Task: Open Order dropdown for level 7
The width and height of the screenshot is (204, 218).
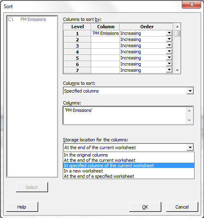Action: [169, 70]
